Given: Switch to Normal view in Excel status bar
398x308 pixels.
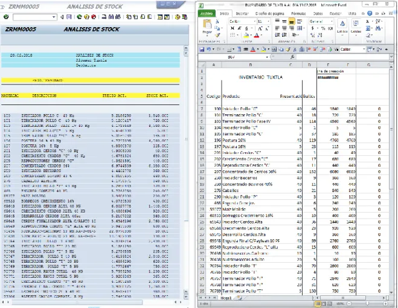Looking at the screenshot, I should coord(318,304).
